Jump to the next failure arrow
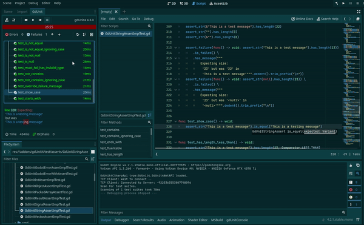Viewport: 364px width, 225px height. pyautogui.click(x=59, y=35)
